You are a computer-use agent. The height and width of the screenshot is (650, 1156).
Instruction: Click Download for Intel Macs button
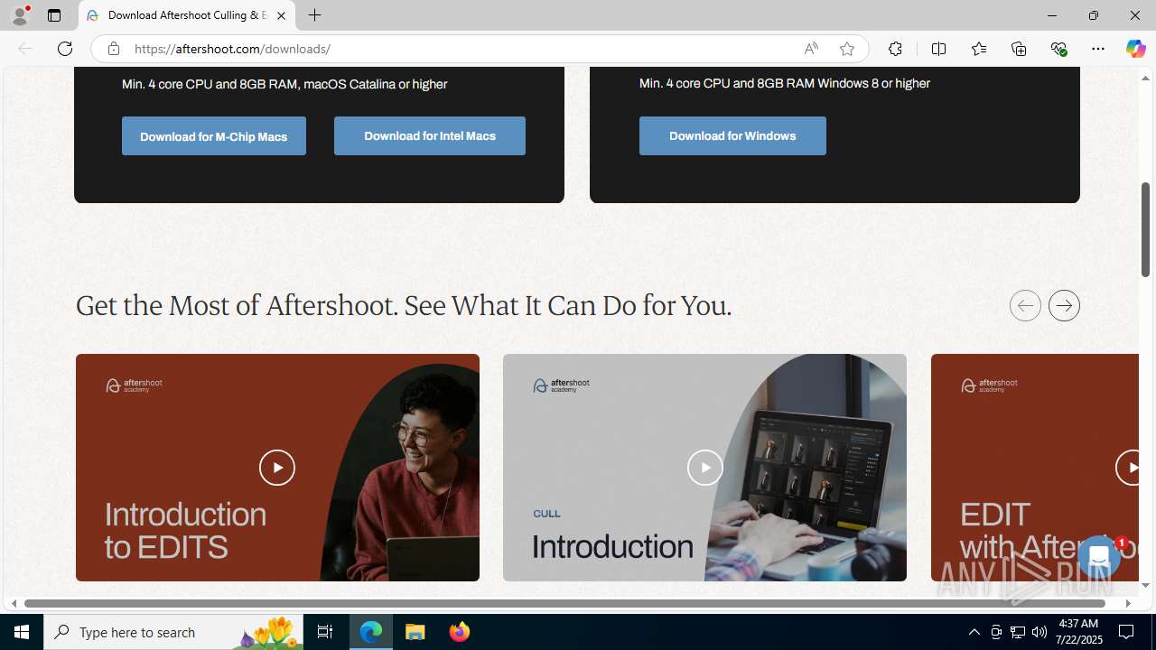[430, 135]
